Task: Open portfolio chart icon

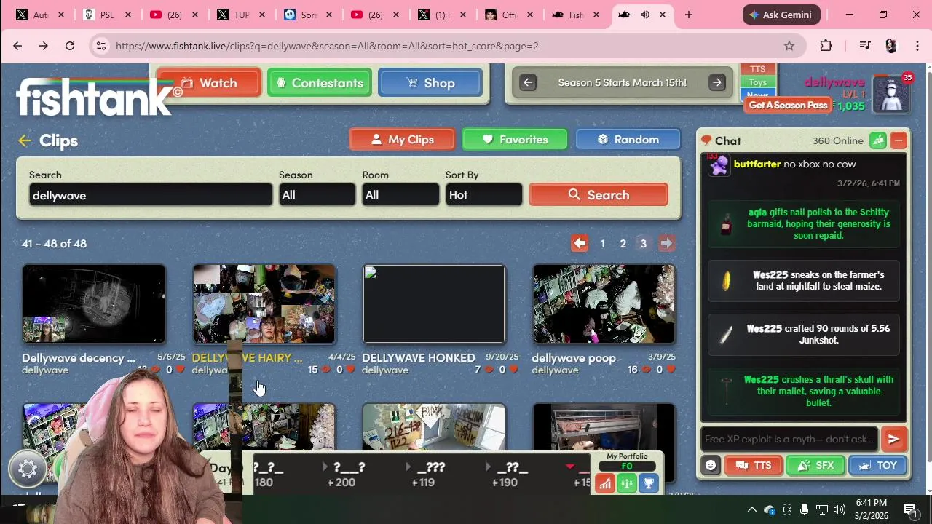Action: click(605, 483)
